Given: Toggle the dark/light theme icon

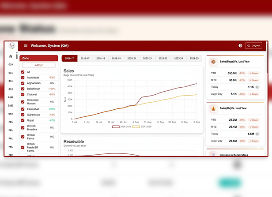Looking at the screenshot, I should click(240, 46).
